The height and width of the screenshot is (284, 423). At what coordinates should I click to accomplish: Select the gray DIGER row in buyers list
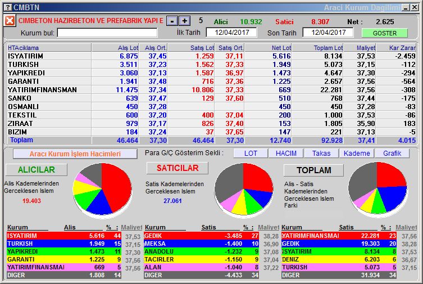pos(64,275)
